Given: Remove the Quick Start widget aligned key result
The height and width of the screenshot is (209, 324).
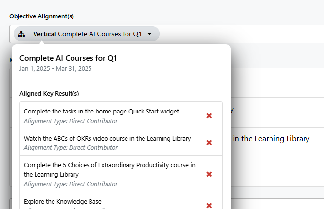Looking at the screenshot, I should [x=209, y=116].
